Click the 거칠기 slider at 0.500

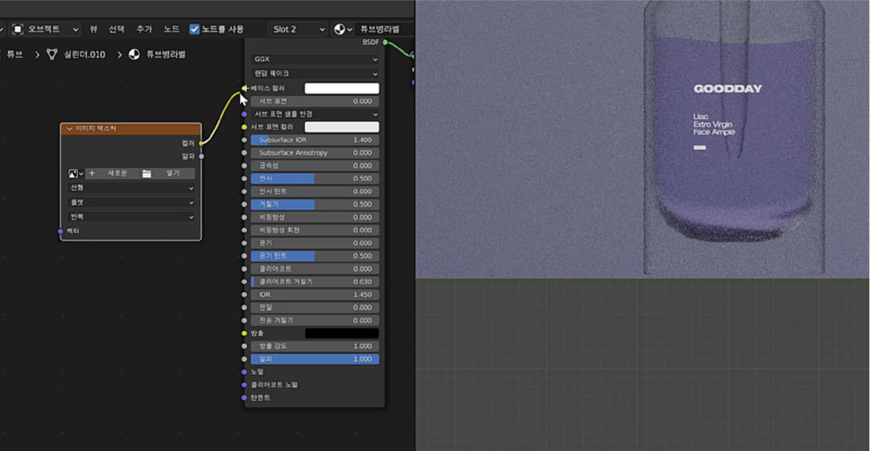coord(315,205)
